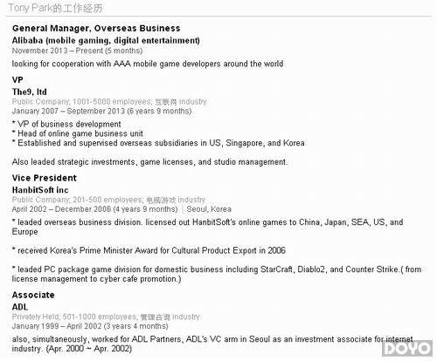The height and width of the screenshot is (361, 437).
Task: Click the November 2013 – Present date line
Action: 77,51
